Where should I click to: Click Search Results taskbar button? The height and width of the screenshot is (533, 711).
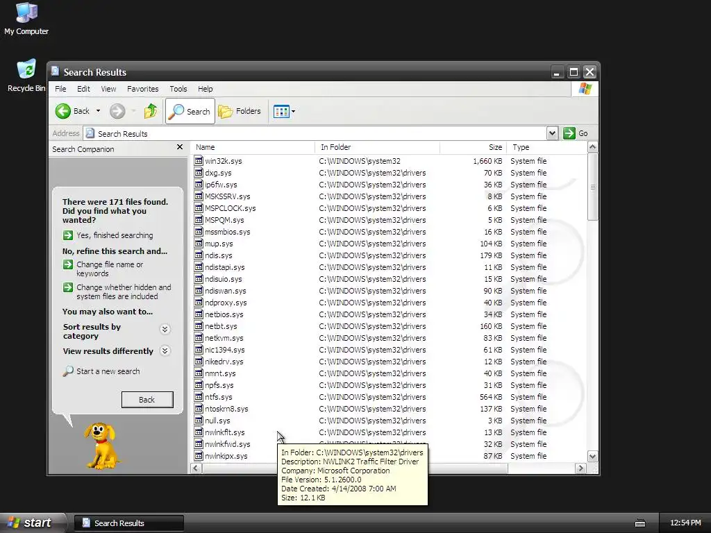pyautogui.click(x=128, y=523)
